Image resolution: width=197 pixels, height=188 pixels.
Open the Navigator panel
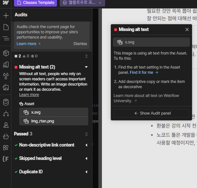[x=6, y=38]
